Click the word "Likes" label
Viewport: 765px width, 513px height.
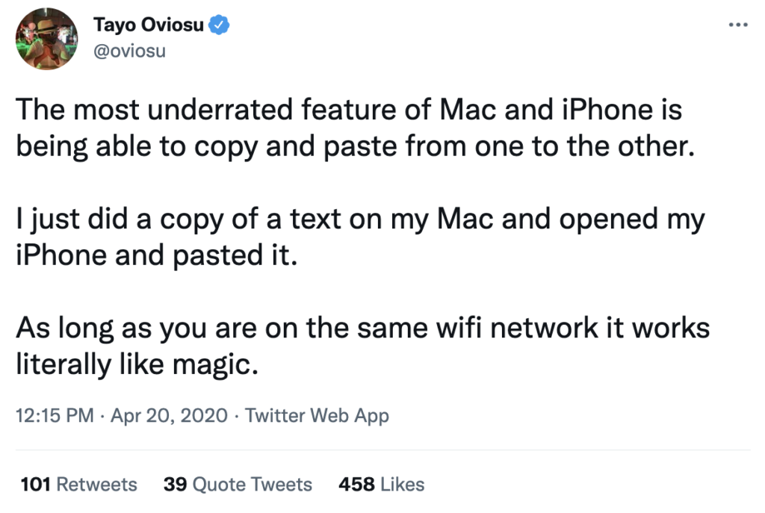403,484
